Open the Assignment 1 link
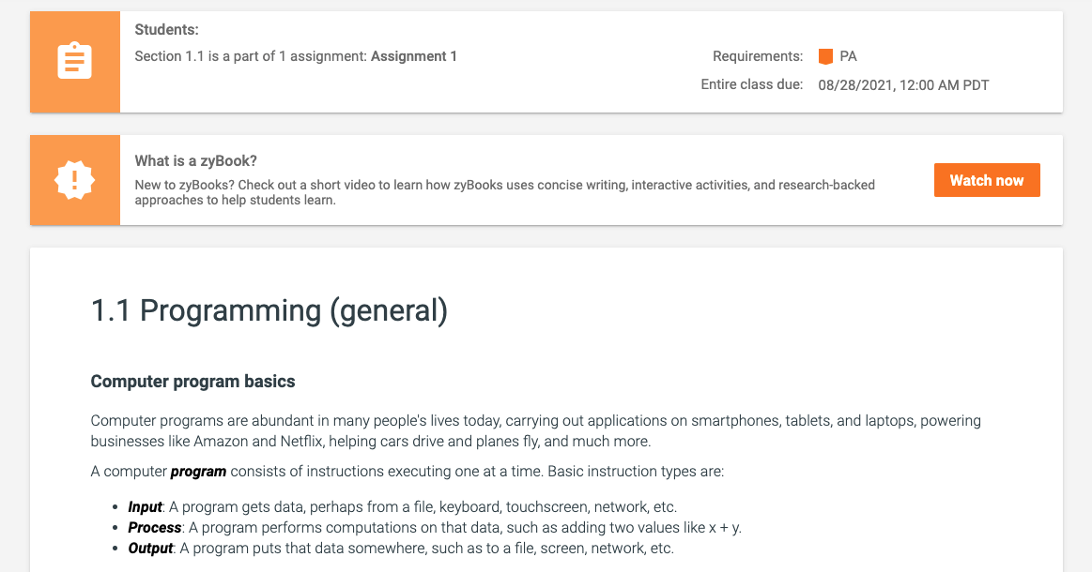Screen dimensions: 1092x572 pyautogui.click(x=413, y=56)
